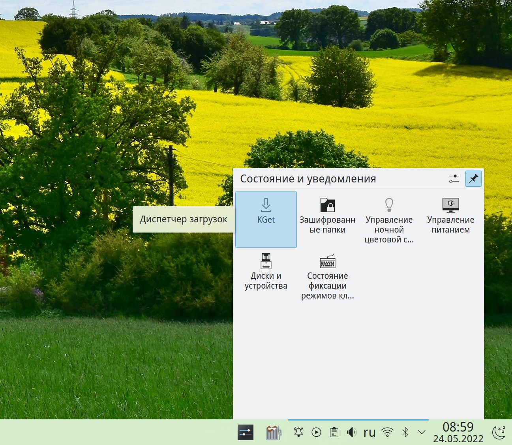Switch keyboard layout via ru indicator
512x445 pixels.
click(369, 432)
